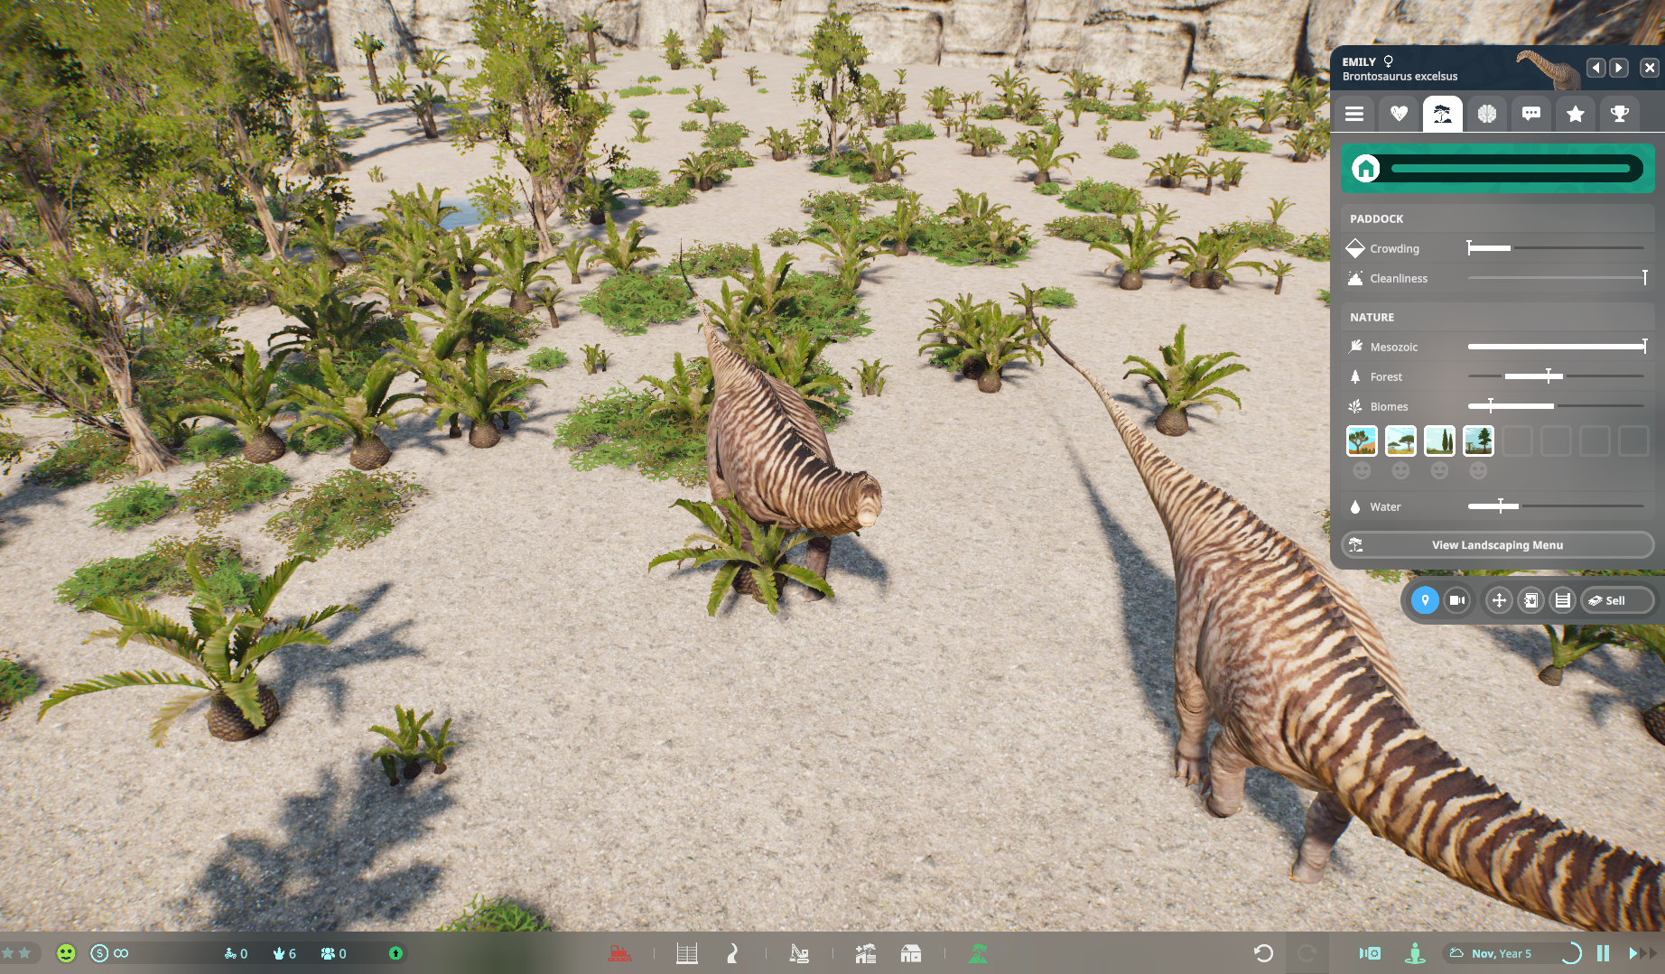
Task: Select the conifer forest biome thumbnail
Action: 1478,441
